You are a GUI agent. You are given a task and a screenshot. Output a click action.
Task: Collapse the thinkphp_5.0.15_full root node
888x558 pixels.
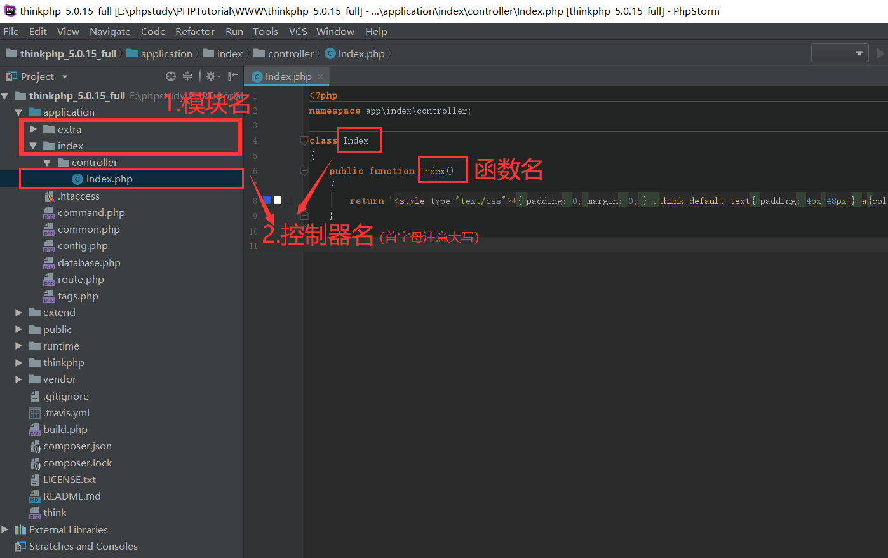point(5,96)
